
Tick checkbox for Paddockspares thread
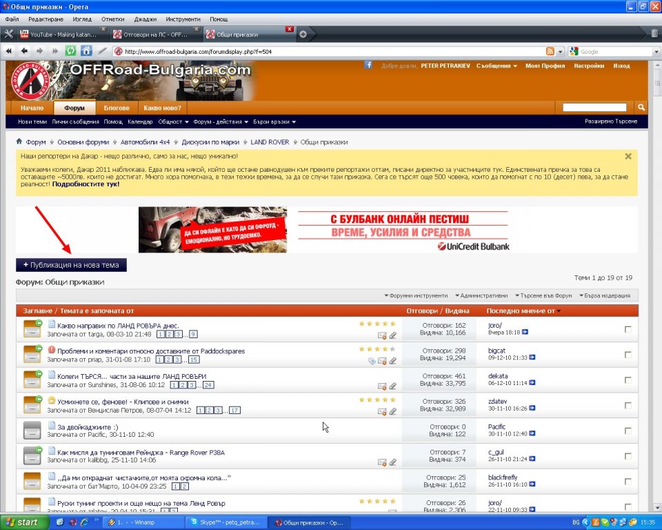(x=628, y=355)
